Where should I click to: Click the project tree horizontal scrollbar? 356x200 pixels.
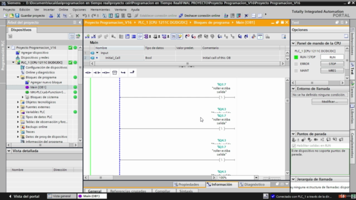pyautogui.click(x=40, y=145)
